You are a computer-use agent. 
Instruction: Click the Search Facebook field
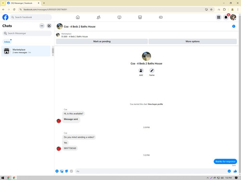point(31,17)
